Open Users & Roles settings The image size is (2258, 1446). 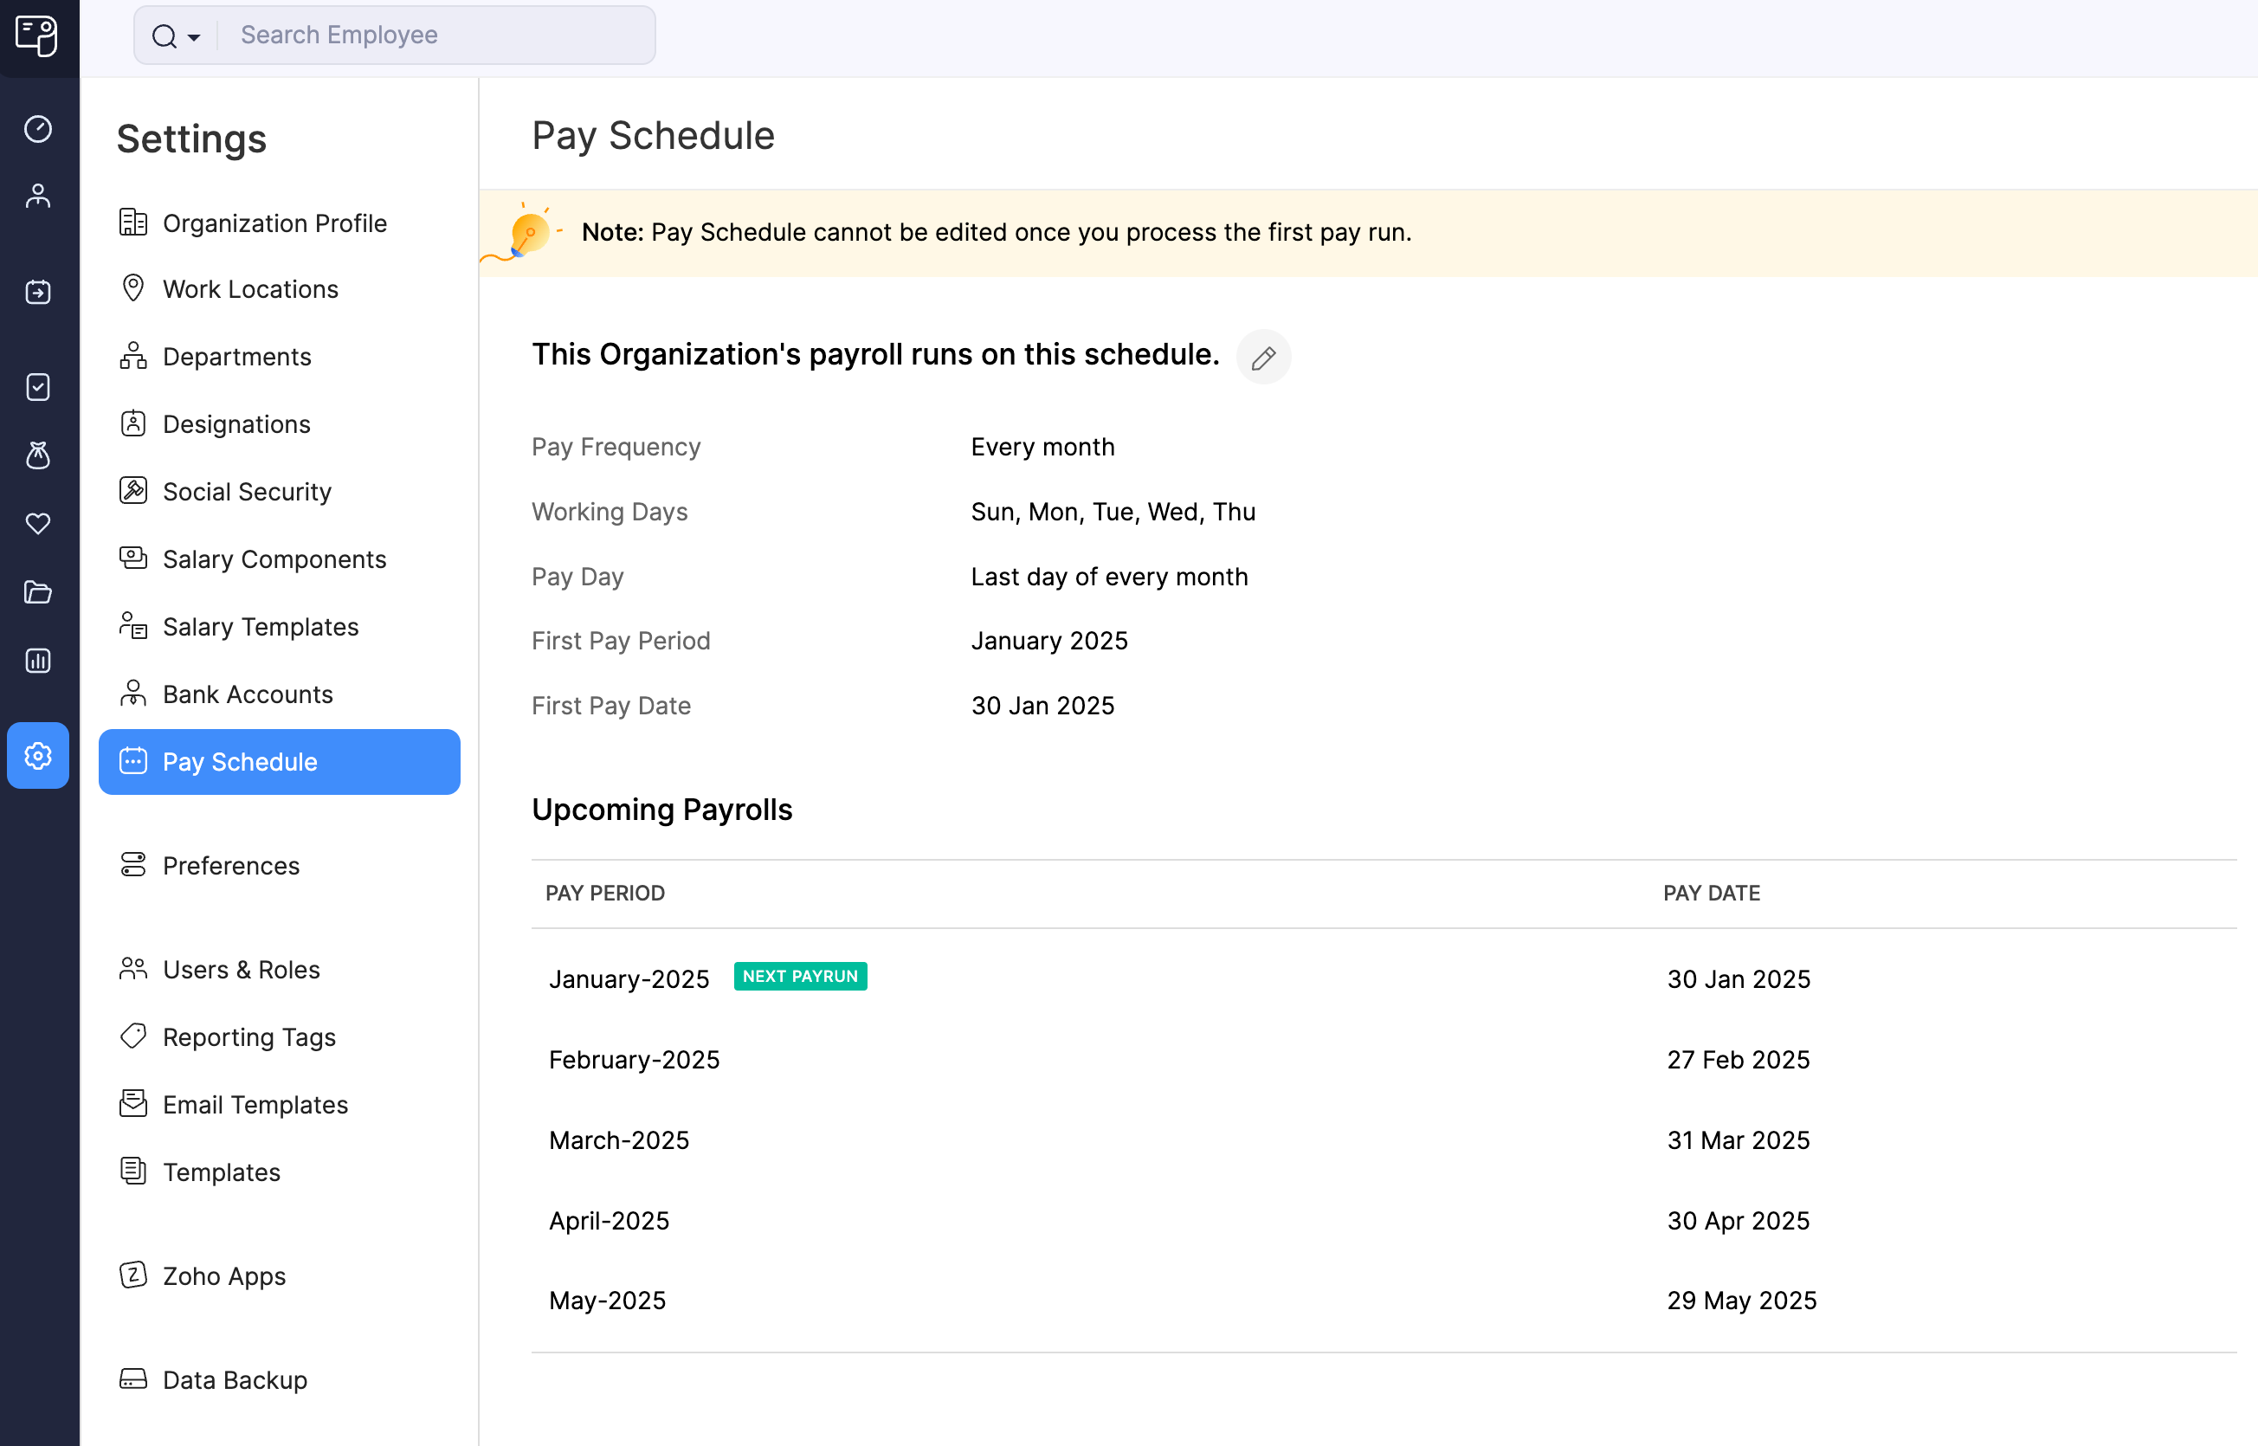[x=241, y=969]
